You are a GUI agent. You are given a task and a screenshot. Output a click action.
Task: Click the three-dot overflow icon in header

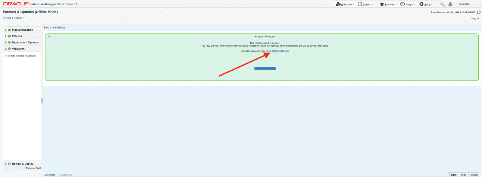[479, 4]
